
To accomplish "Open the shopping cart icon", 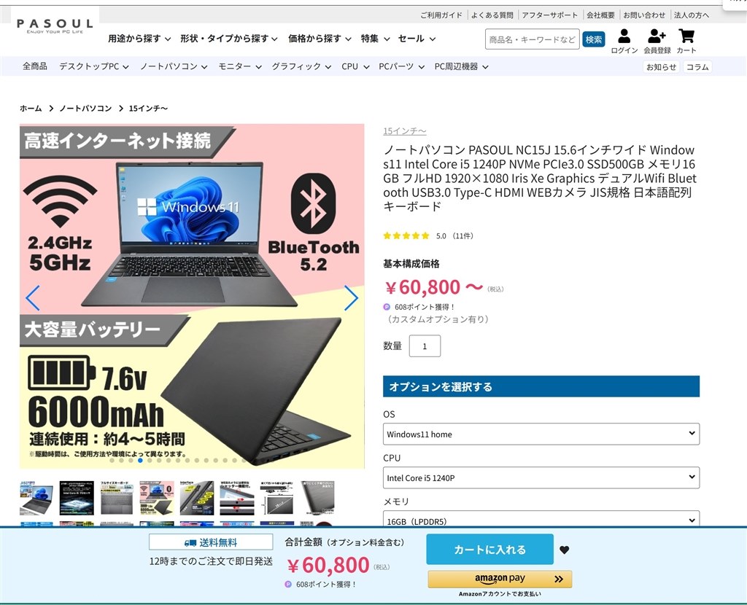I will pos(686,36).
